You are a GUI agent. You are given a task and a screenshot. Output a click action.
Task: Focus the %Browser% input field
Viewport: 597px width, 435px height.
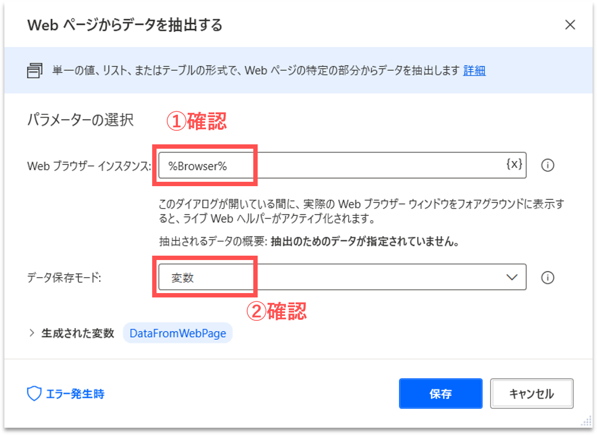coord(331,165)
